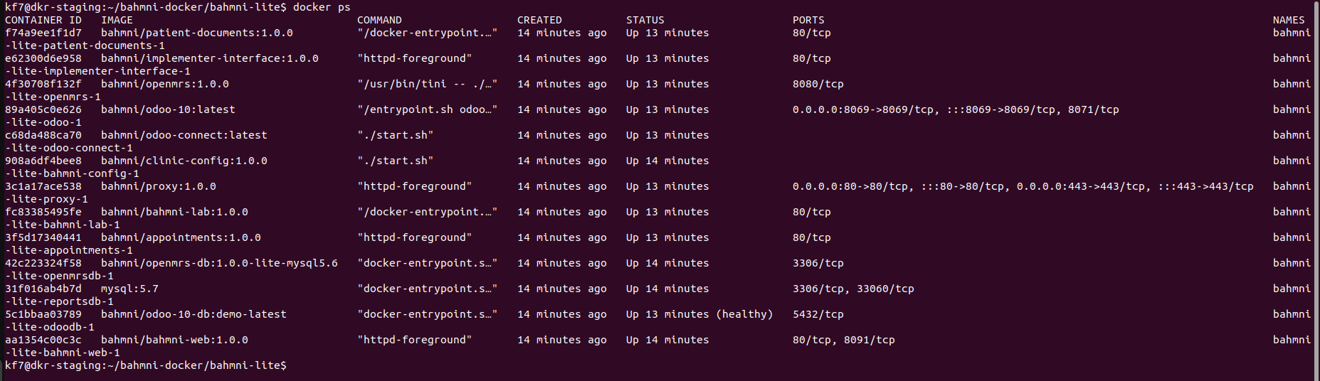Select container ID fc83385495fe

point(43,212)
